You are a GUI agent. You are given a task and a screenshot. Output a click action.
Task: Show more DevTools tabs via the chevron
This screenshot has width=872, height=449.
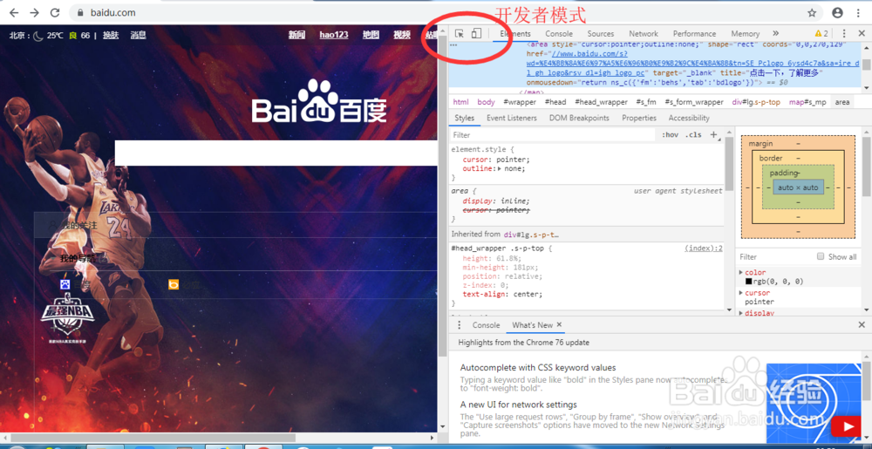(776, 34)
